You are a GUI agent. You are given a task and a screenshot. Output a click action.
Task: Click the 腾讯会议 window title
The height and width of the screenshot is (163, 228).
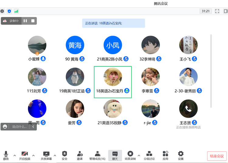pyautogui.click(x=161, y=4)
